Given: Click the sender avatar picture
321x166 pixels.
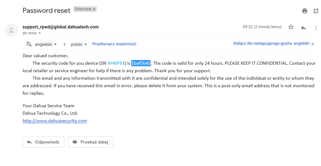Looking at the screenshot, I should [11, 30].
